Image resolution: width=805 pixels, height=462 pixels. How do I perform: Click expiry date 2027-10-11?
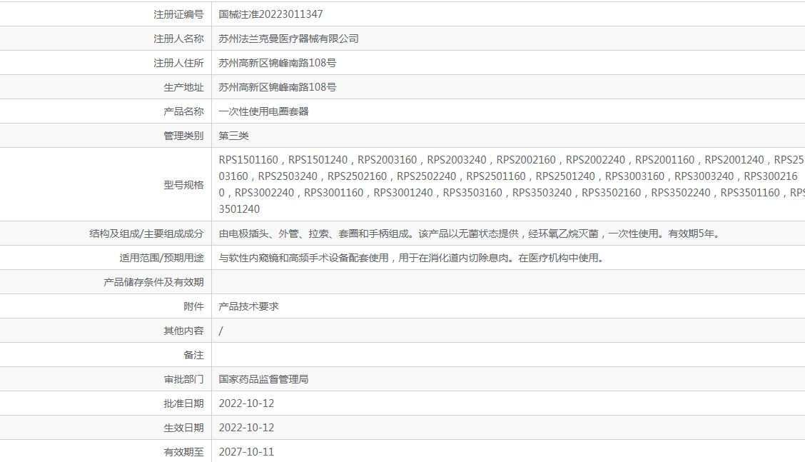[x=246, y=452]
